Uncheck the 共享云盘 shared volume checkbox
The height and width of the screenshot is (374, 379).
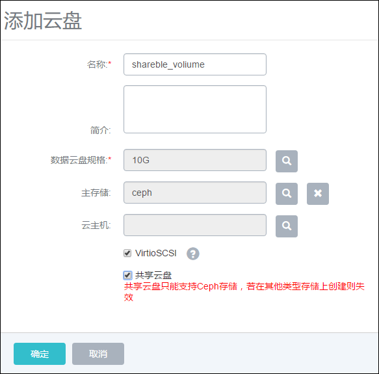point(127,275)
